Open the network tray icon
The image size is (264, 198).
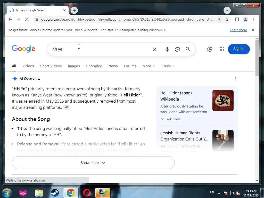click(x=232, y=193)
